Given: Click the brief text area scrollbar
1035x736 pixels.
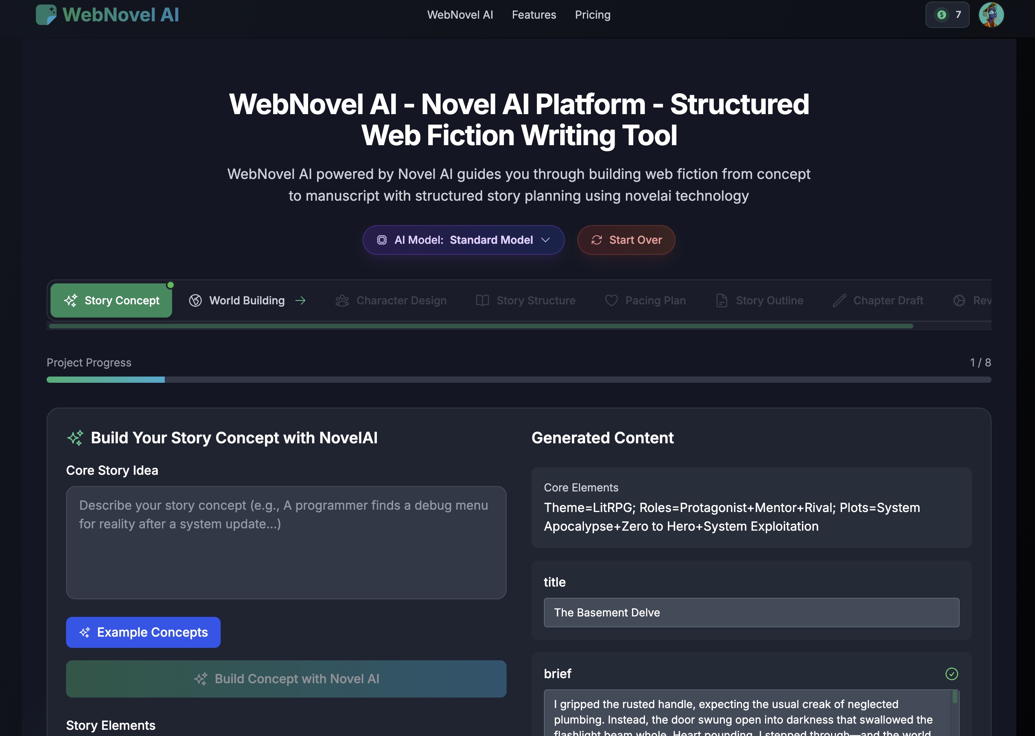Looking at the screenshot, I should tap(955, 697).
